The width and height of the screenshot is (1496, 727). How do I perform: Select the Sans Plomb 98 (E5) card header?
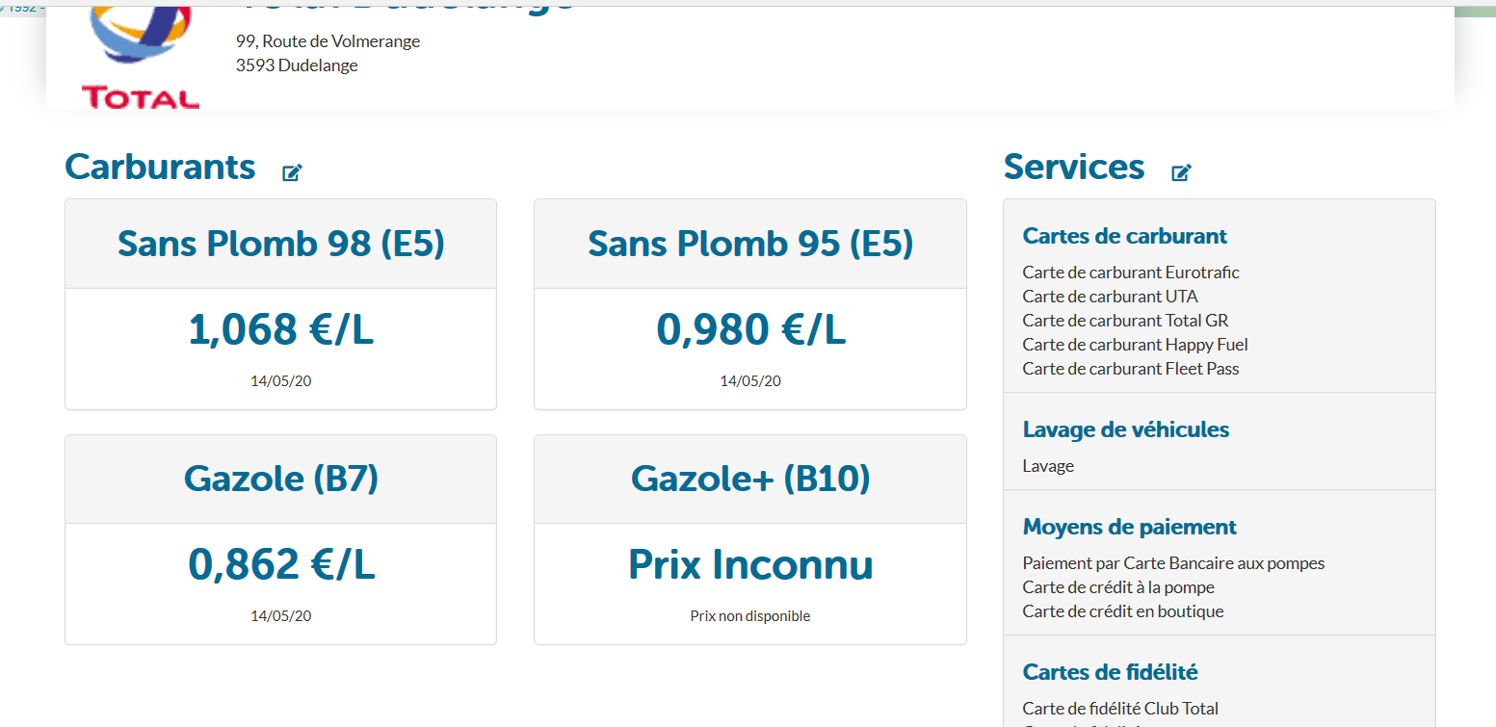point(280,244)
